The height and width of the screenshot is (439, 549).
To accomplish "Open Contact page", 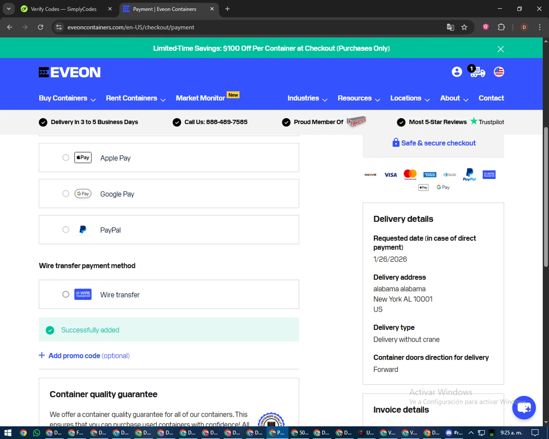I will click(x=491, y=98).
